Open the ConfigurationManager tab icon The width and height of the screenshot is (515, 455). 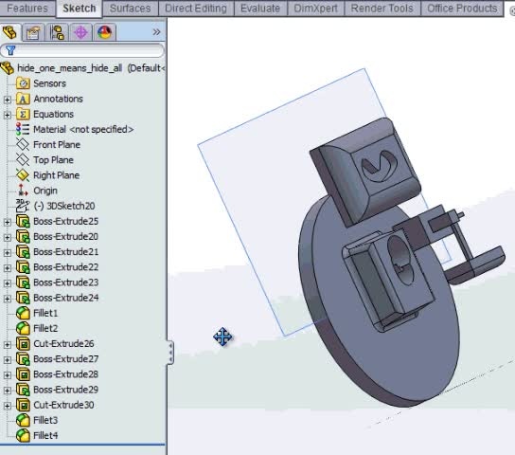coord(57,32)
